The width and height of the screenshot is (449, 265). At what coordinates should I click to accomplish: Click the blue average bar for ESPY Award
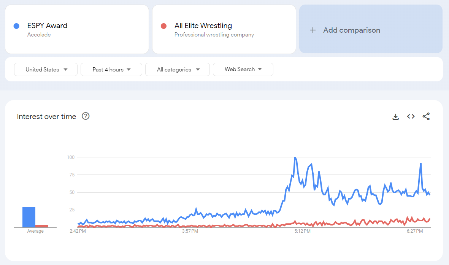[x=29, y=217]
